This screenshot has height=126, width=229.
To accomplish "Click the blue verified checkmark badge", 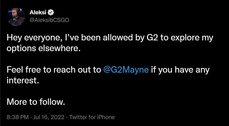I will tap(51, 13).
